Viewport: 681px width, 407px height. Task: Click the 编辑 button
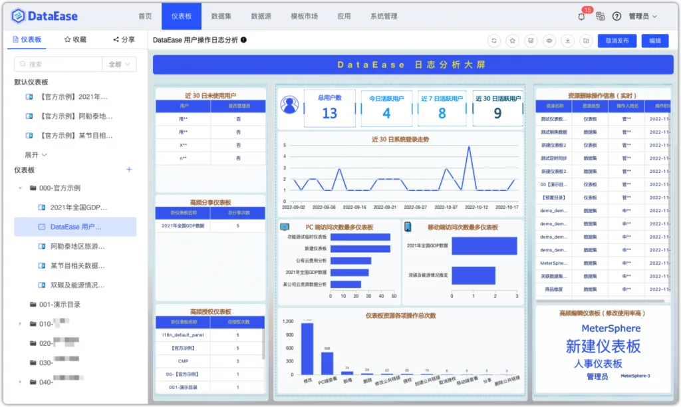(x=655, y=41)
